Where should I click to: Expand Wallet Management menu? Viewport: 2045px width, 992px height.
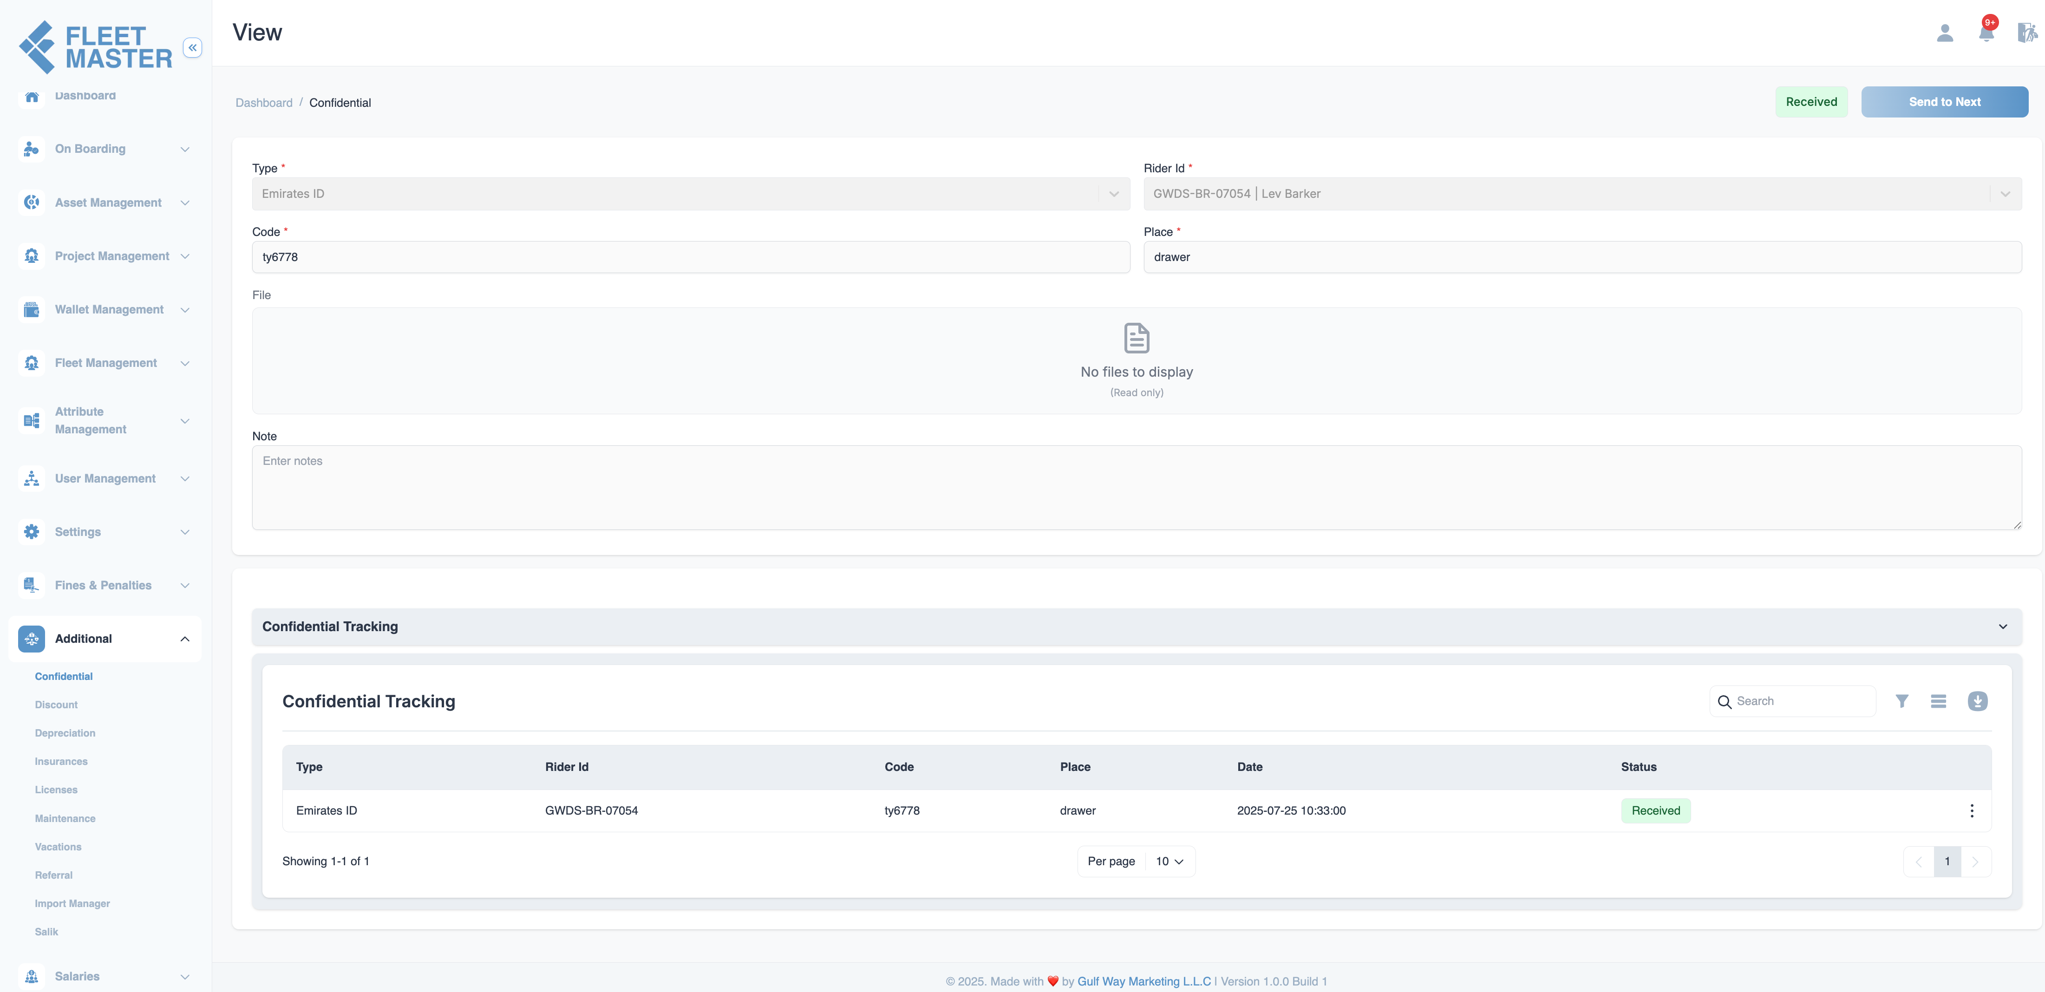tap(185, 309)
